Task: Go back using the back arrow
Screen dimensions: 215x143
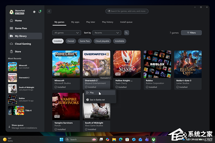Action: pyautogui.click(x=49, y=11)
